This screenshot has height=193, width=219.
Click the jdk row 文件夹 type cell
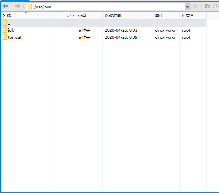click(x=84, y=30)
